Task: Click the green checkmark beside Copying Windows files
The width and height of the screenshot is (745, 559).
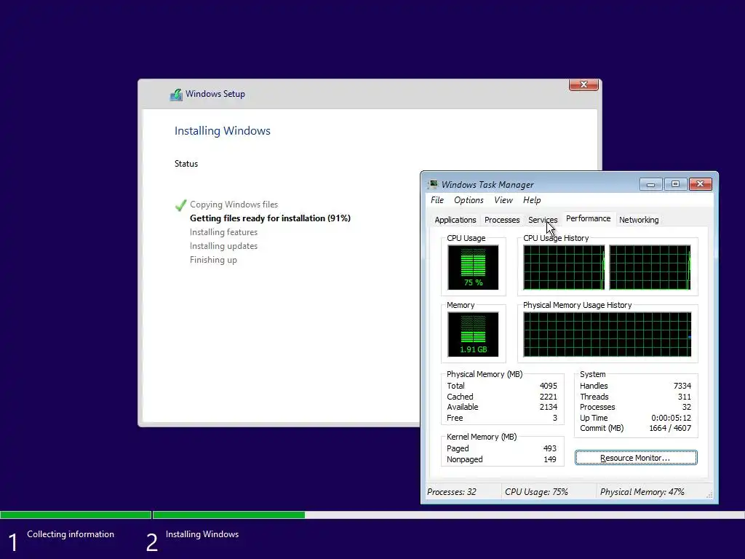Action: [180, 205]
